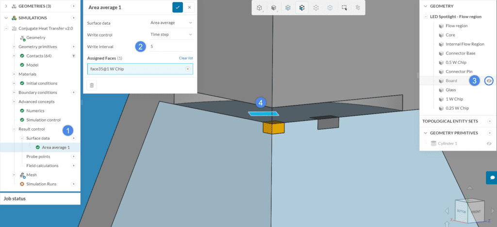497x227 pixels.
Task: Delete Area average 1 with the trash icon
Action: (92, 85)
